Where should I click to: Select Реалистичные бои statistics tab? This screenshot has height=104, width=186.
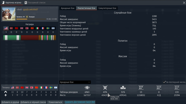pyautogui.click(x=86, y=8)
